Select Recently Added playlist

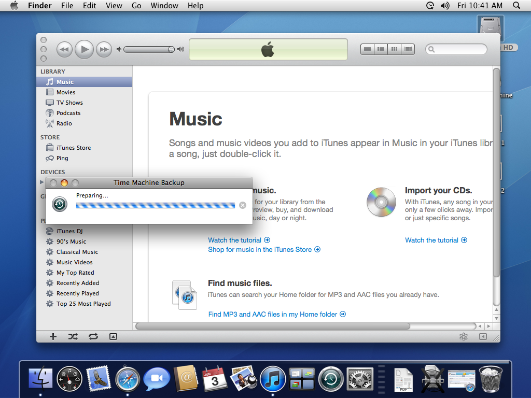click(x=85, y=283)
